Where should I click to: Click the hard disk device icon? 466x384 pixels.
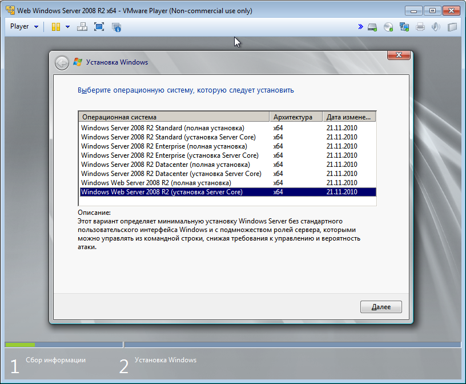[x=372, y=27]
